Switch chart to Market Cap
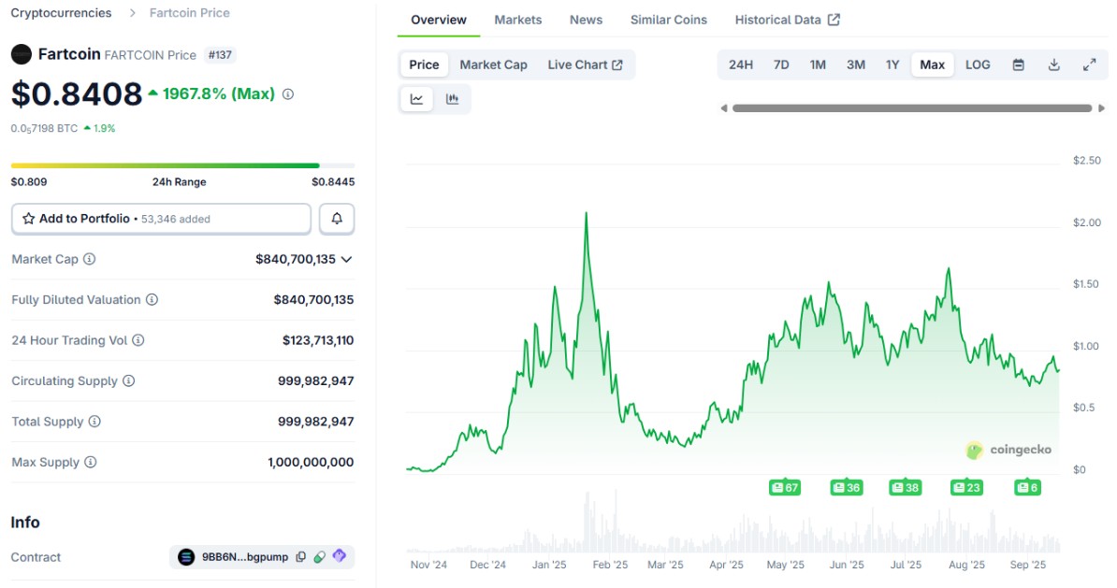Image resolution: width=1117 pixels, height=588 pixels. click(x=493, y=65)
